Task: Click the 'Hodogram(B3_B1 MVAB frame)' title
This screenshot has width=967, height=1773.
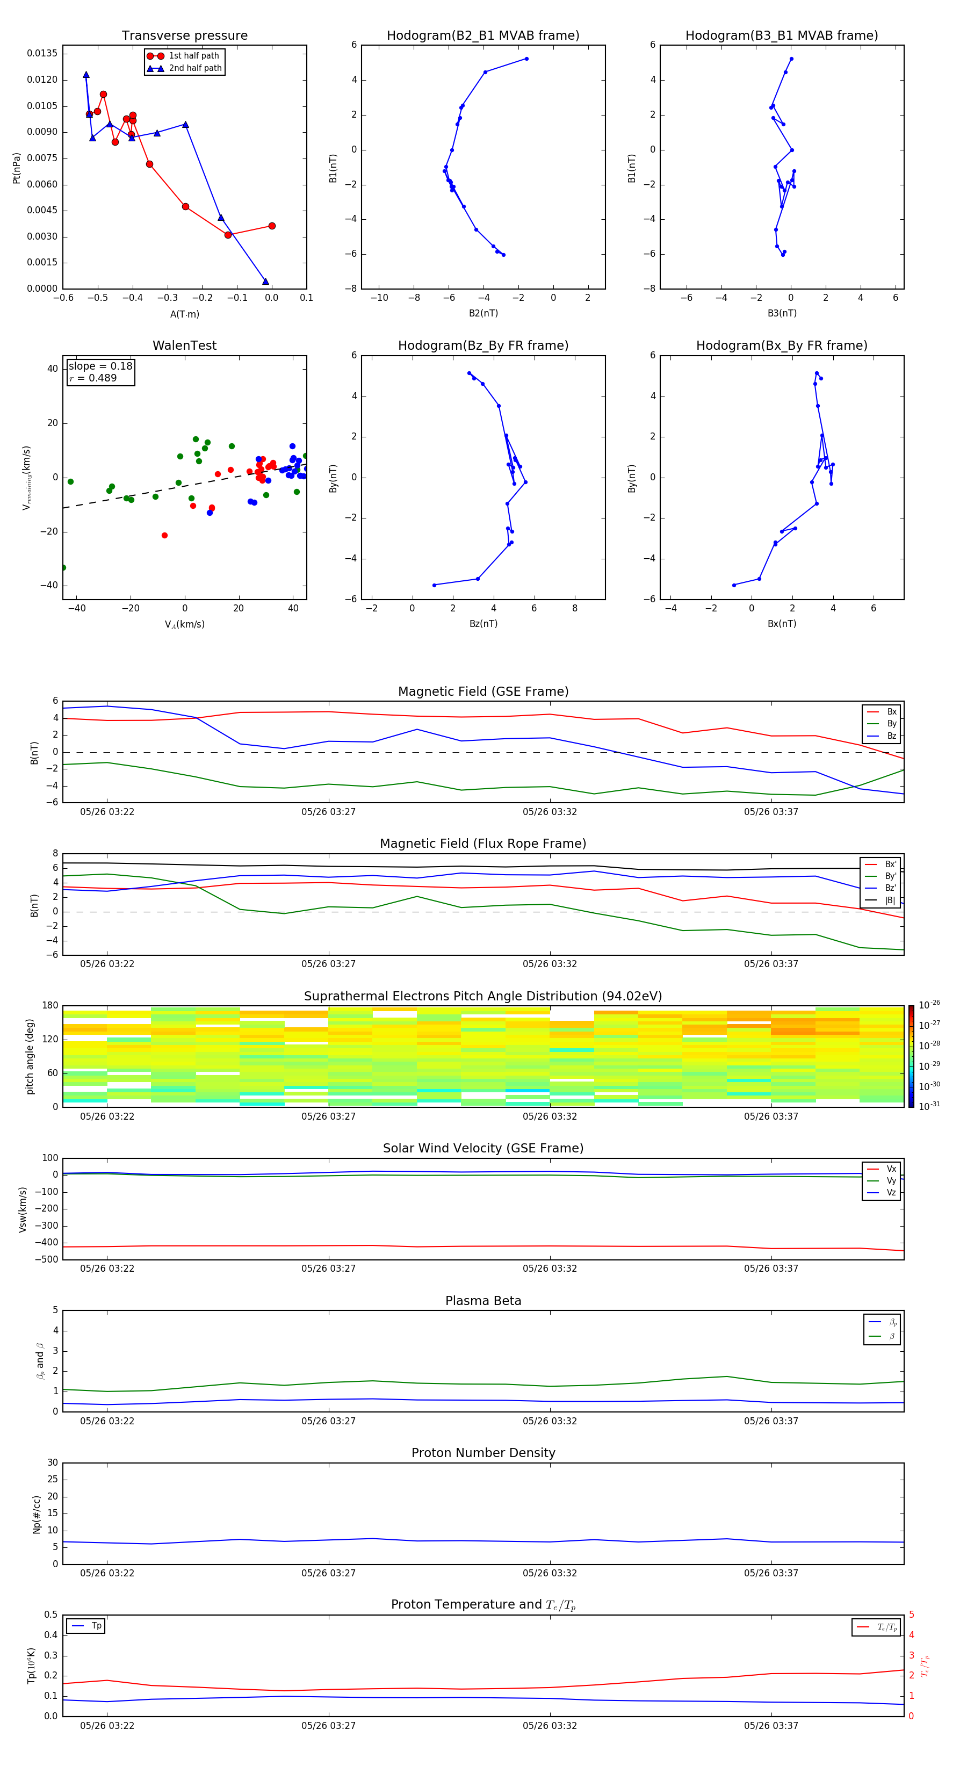Action: point(782,35)
